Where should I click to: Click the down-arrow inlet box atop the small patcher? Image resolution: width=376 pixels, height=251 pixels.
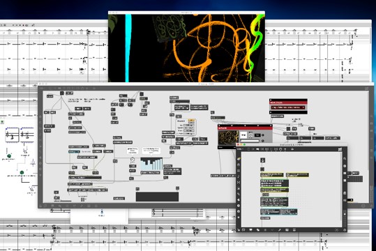(x=263, y=160)
